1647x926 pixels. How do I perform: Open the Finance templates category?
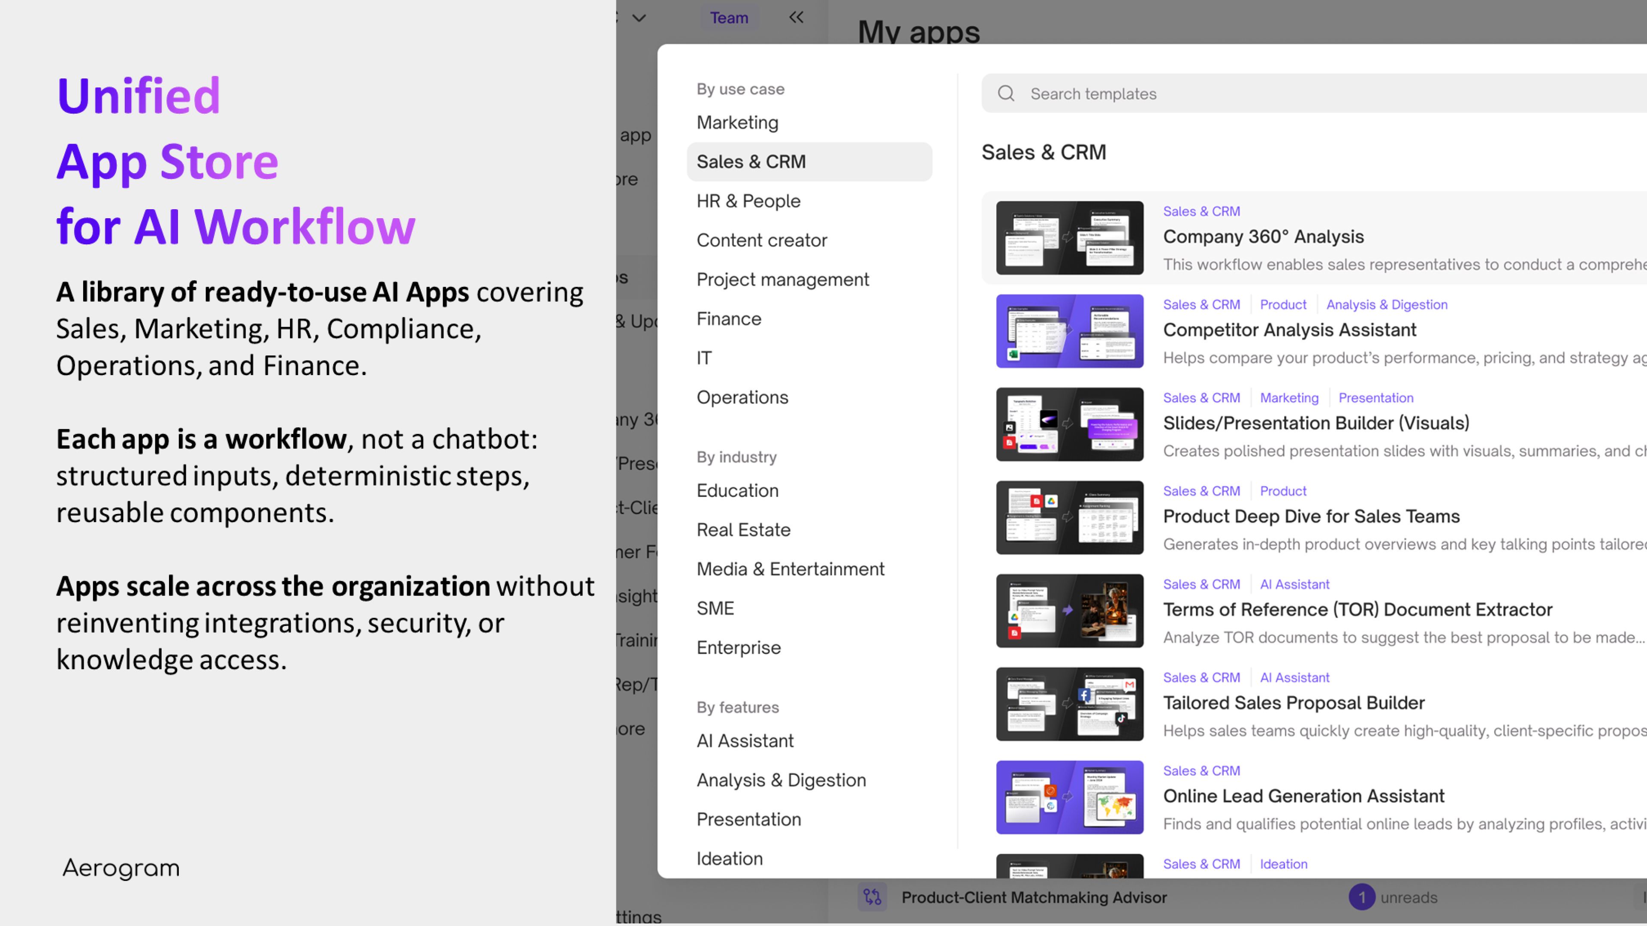(x=729, y=318)
